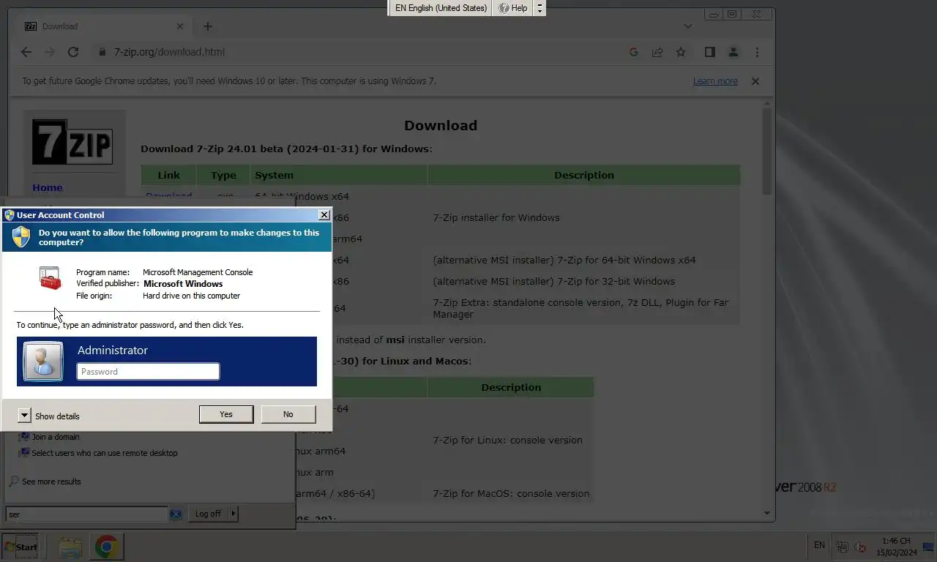Open the Chrome profile icon
The image size is (937, 562).
(x=733, y=52)
